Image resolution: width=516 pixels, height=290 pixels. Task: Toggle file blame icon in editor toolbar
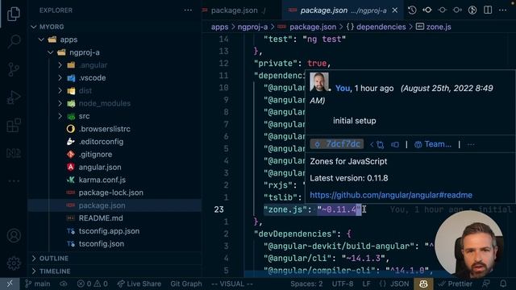click(x=472, y=10)
